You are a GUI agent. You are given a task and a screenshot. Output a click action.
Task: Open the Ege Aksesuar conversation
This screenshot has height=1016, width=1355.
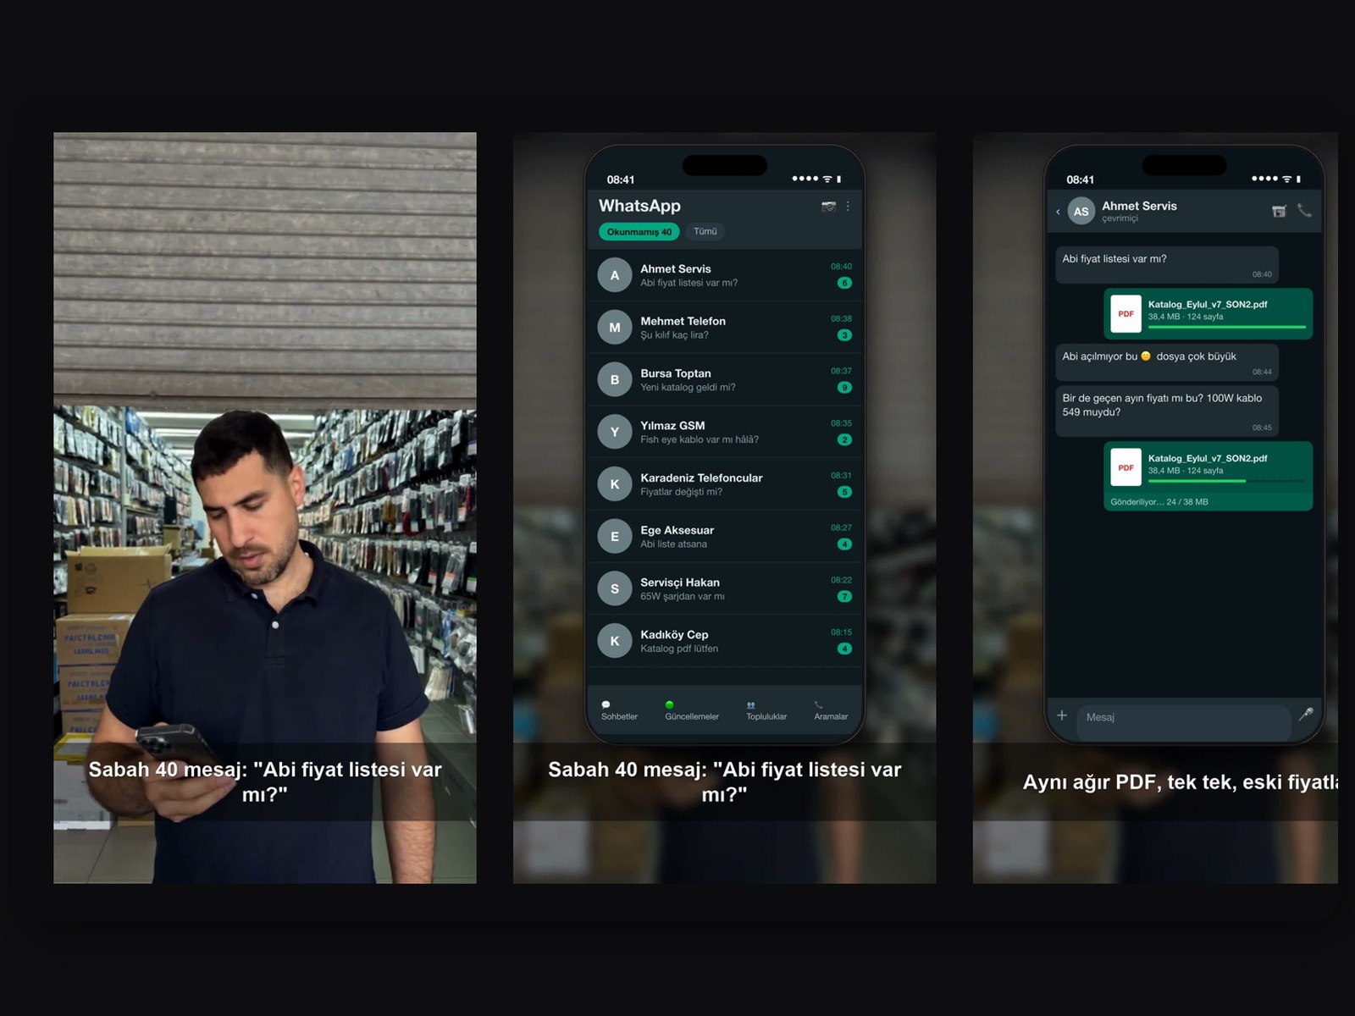[725, 537]
